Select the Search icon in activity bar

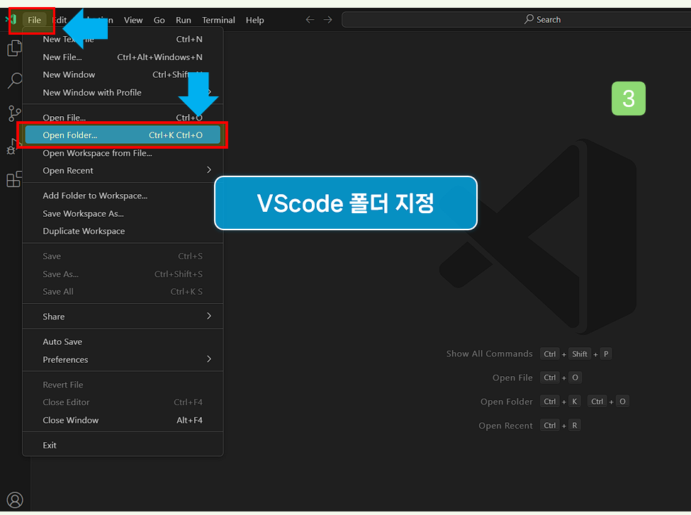14,80
